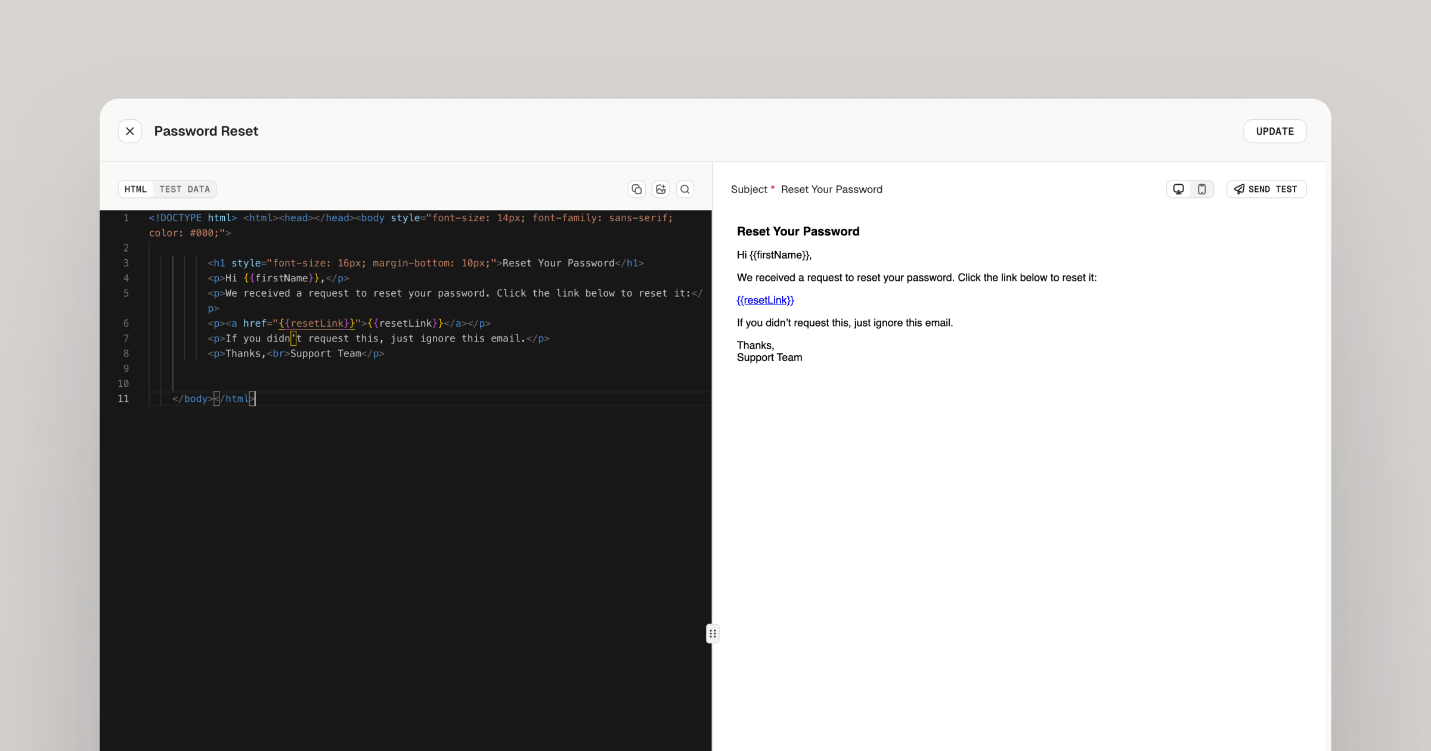
Task: Close the Password Reset editor
Action: point(129,131)
